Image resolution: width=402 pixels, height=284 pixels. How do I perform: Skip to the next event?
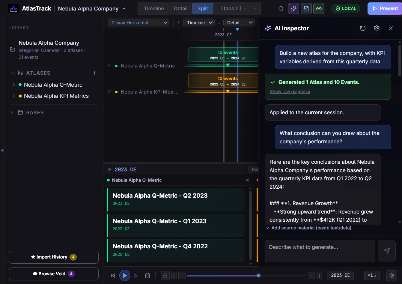pyautogui.click(x=136, y=276)
